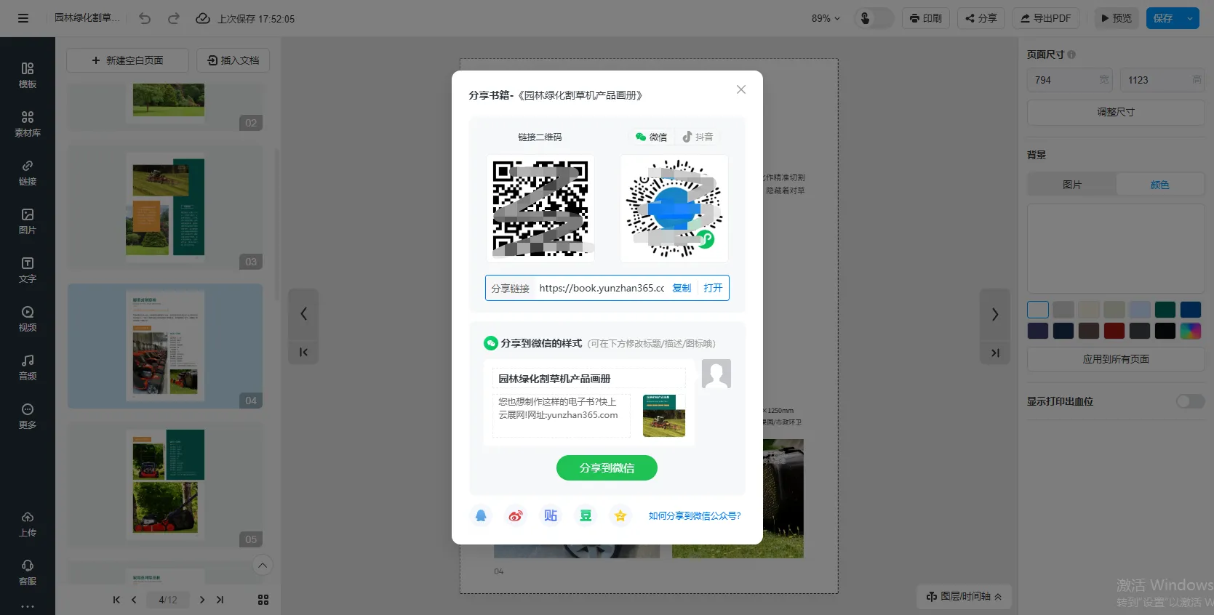Select page 05 thumbnail
1214x615 pixels.
pos(165,485)
